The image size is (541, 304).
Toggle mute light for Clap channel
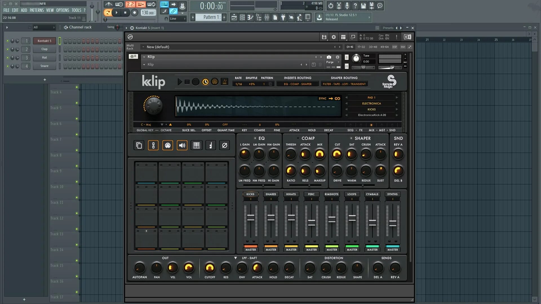click(8, 49)
